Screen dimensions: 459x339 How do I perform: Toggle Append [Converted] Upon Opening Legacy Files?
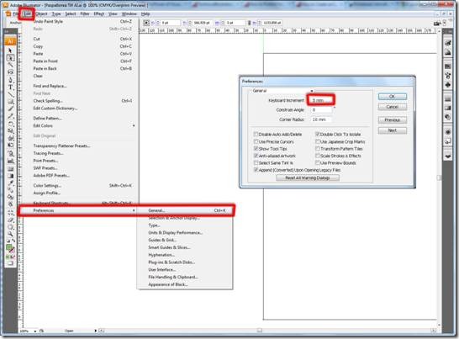256,170
